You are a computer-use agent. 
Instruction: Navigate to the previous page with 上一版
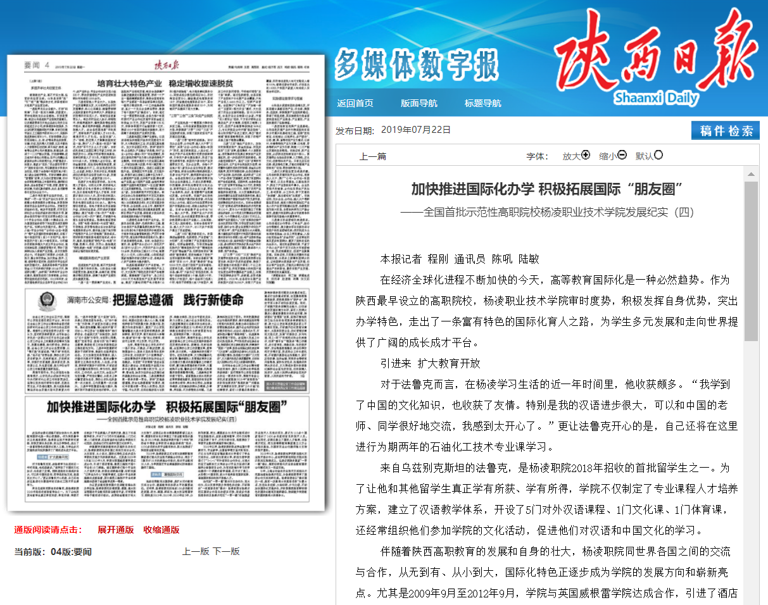pos(196,551)
